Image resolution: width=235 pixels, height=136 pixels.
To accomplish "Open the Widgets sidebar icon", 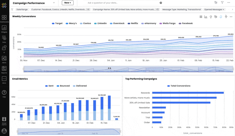I will click(4, 29).
